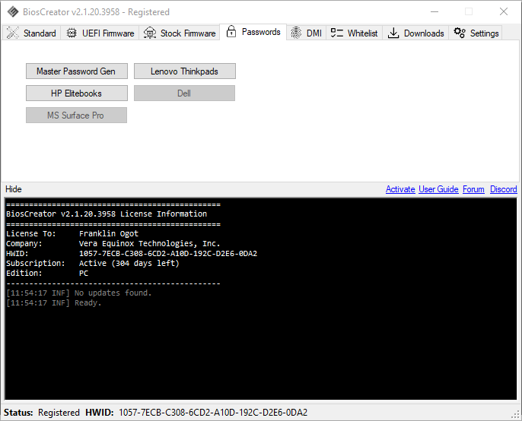This screenshot has height=421, width=522.
Task: Click the company Vera Equinox Technologies, Inc.
Action: (x=149, y=243)
